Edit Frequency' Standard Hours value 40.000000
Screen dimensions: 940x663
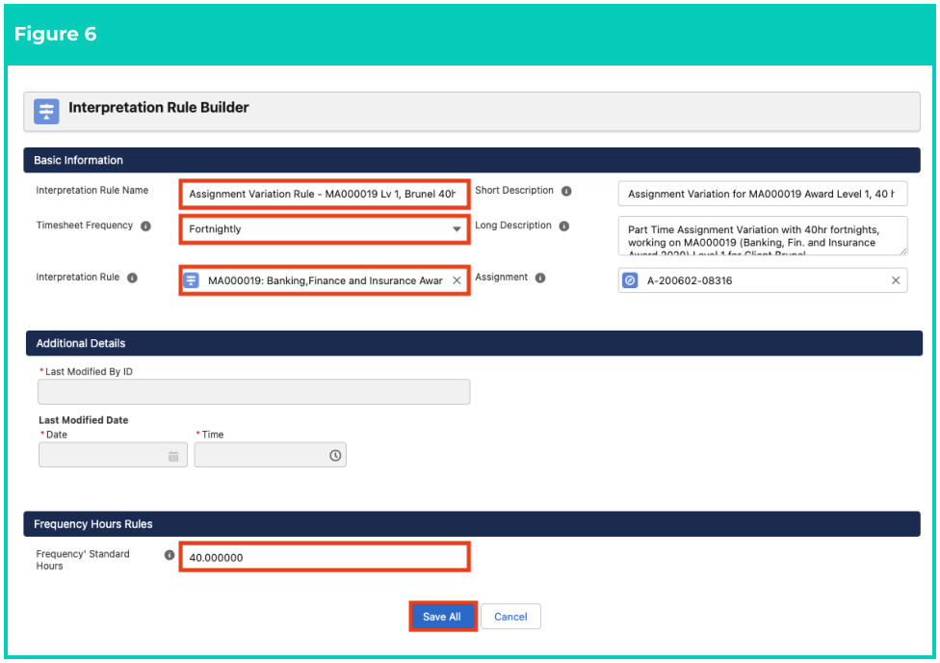(325, 557)
